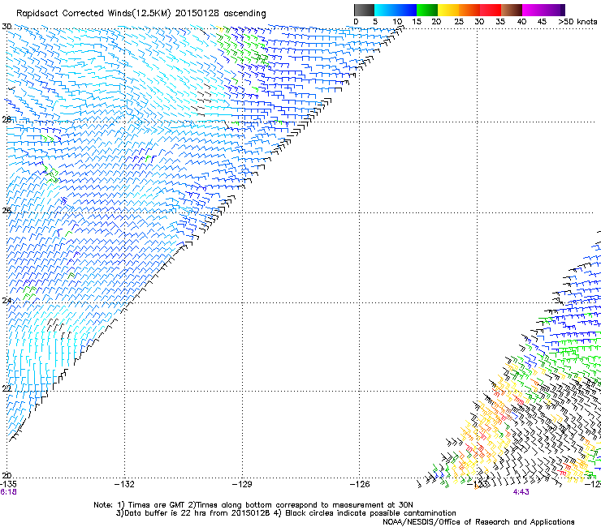Click the magenta 40-45 knots legend color
This screenshot has width=601, height=527.
click(x=533, y=10)
